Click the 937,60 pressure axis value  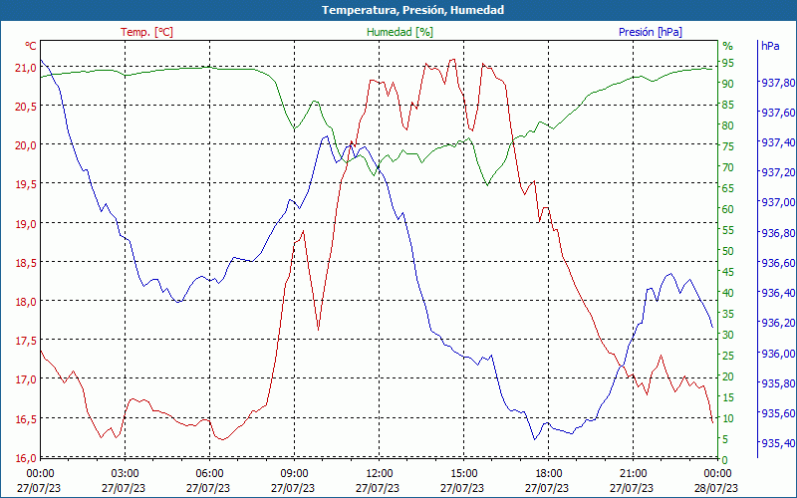[x=777, y=113]
